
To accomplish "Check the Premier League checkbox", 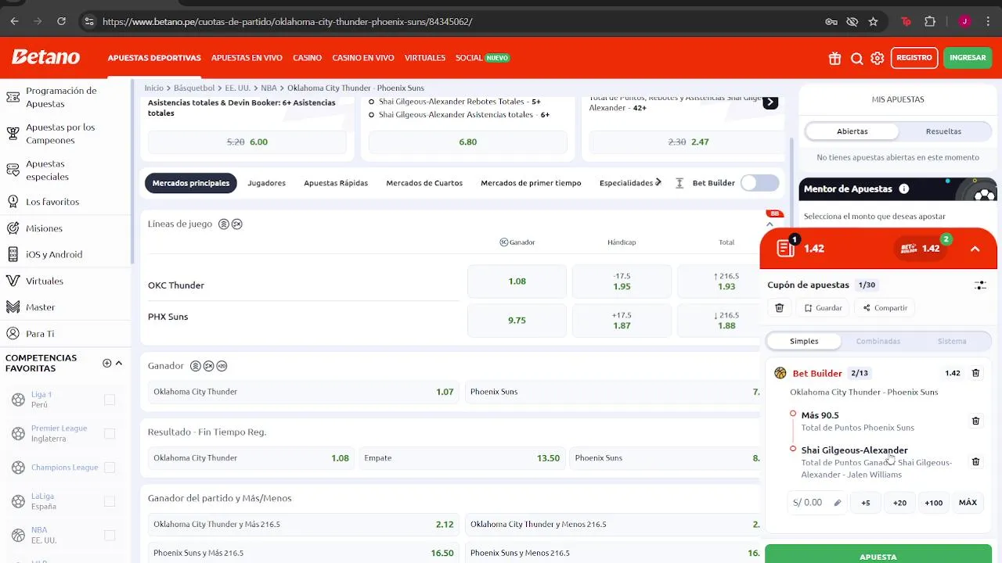I will point(110,433).
